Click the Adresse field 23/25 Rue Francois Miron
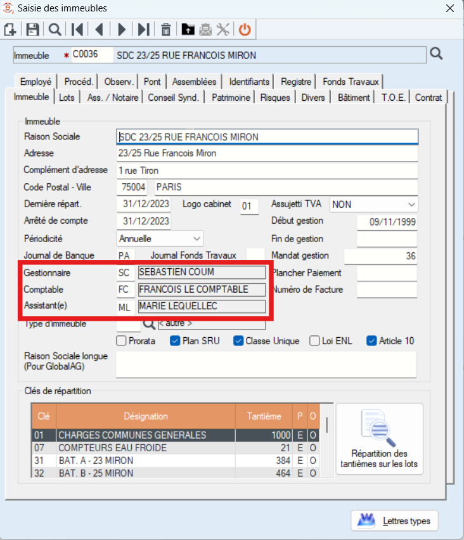 click(267, 153)
